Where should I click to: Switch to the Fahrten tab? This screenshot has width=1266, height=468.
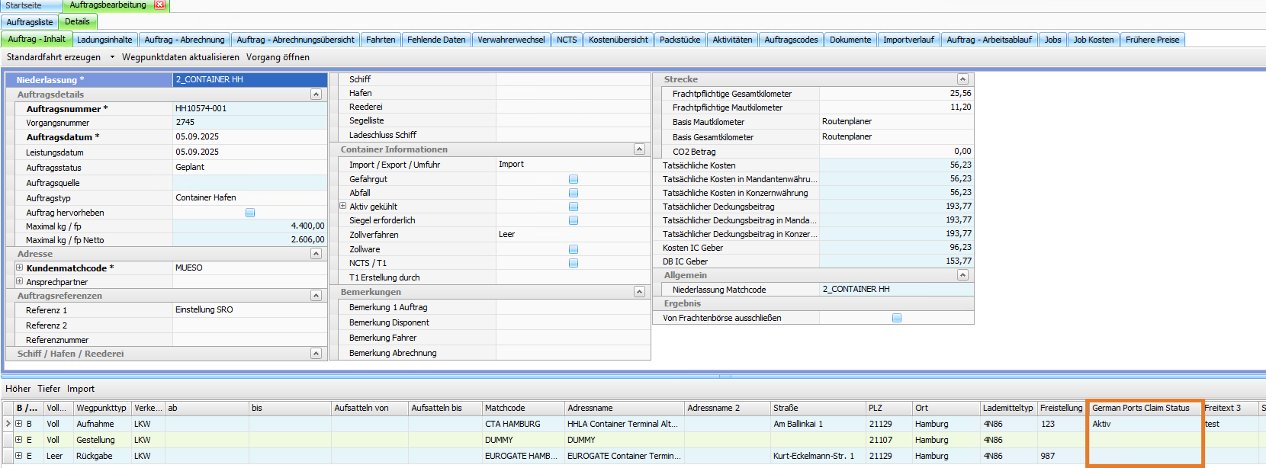pyautogui.click(x=380, y=40)
